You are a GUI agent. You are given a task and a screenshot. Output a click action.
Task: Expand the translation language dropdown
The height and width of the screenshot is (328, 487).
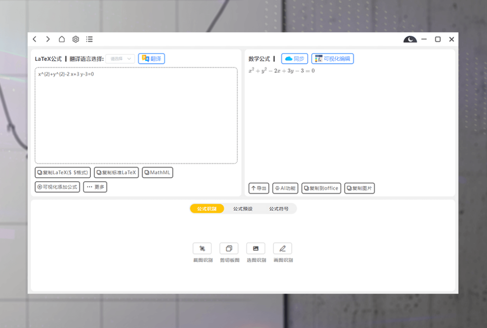pos(120,59)
